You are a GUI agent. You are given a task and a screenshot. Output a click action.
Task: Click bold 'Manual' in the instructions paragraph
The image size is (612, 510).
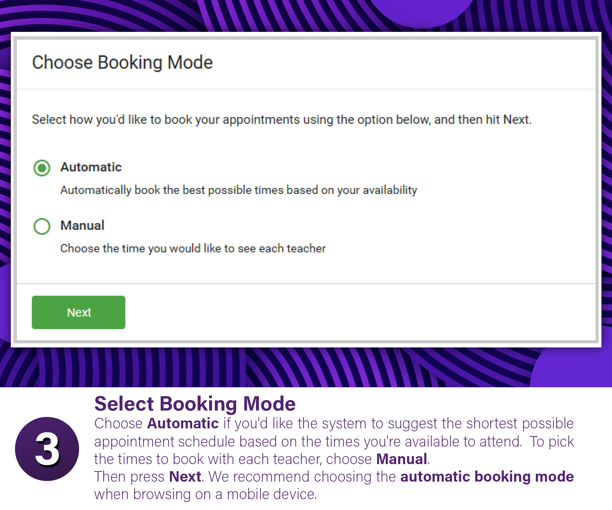tap(402, 459)
